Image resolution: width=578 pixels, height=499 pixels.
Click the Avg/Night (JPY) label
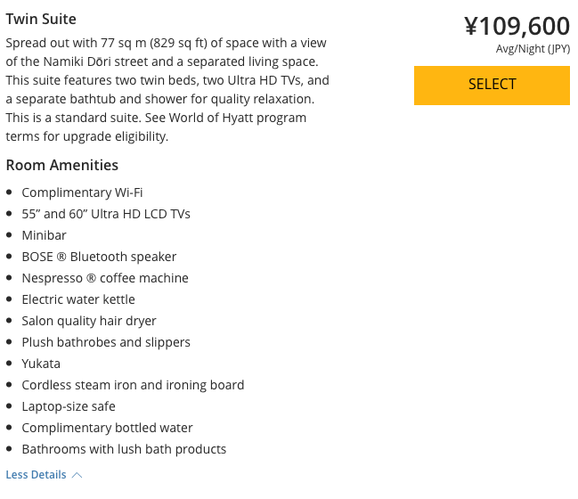(x=533, y=49)
